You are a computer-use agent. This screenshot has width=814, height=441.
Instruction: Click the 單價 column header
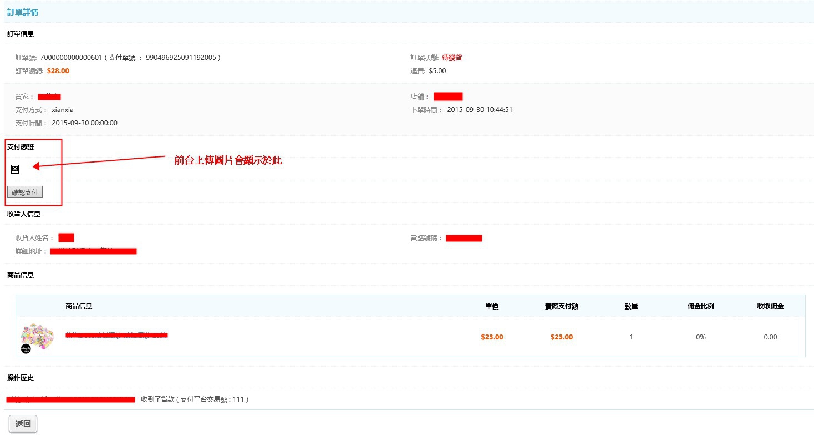(492, 306)
